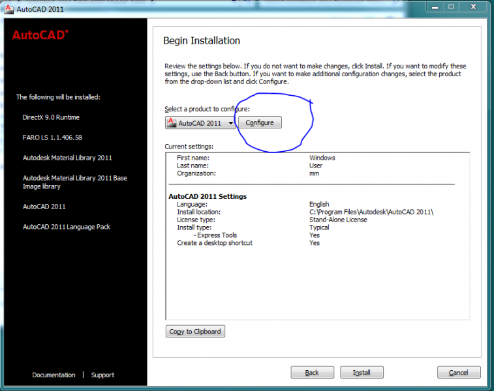The height and width of the screenshot is (391, 494).
Task: Copy settings to Clipboard
Action: pyautogui.click(x=195, y=331)
